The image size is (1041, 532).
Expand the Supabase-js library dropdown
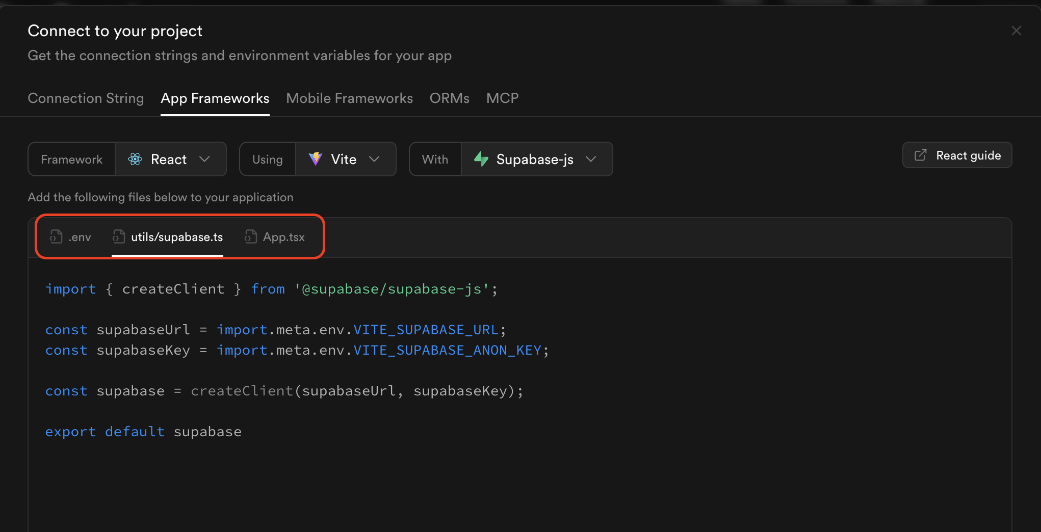point(591,159)
